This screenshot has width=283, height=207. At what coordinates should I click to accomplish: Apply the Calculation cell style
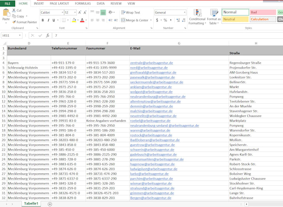click(263, 19)
